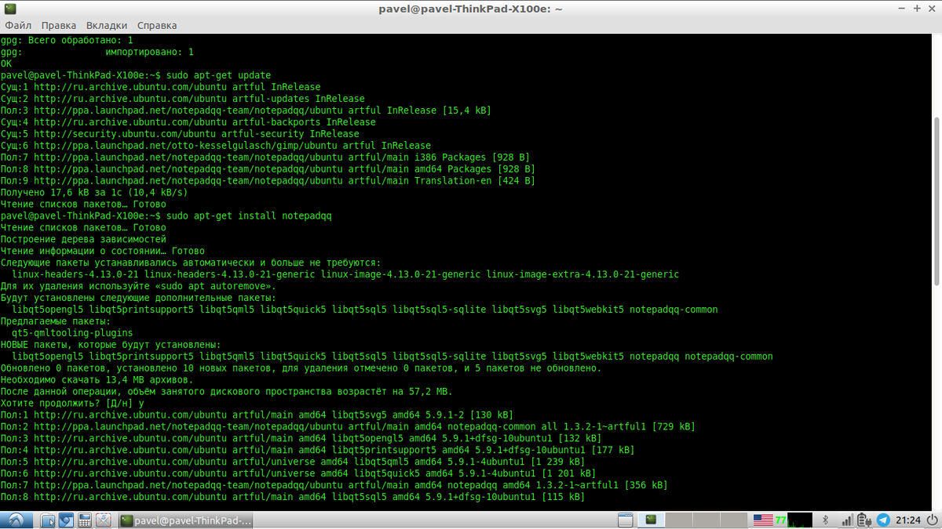Switch to the second workspace in pager
The height and width of the screenshot is (529, 942).
[x=679, y=520]
